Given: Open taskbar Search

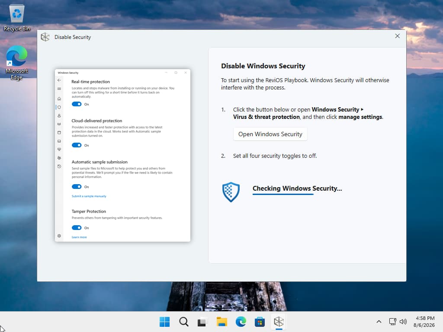Looking at the screenshot, I should click(x=183, y=322).
